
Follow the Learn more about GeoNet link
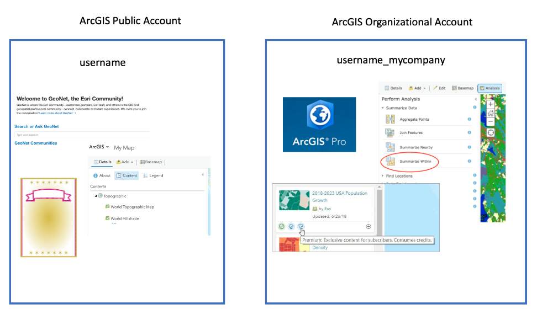tap(57, 113)
